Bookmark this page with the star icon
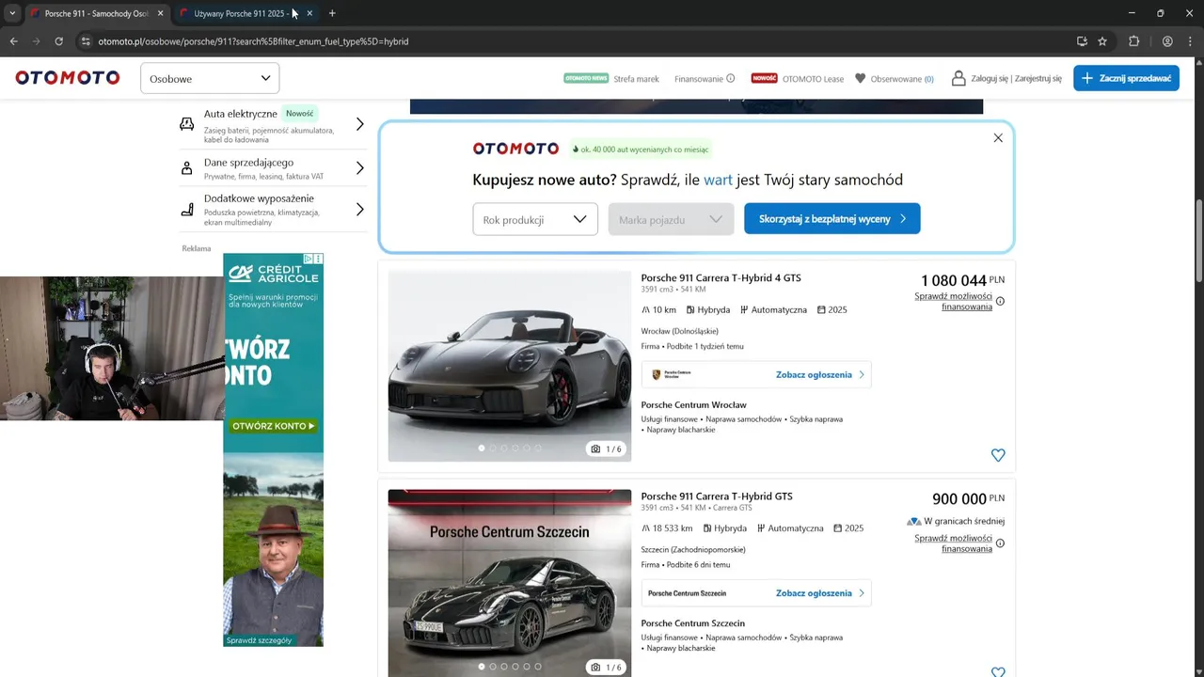The width and height of the screenshot is (1204, 677). pyautogui.click(x=1102, y=41)
